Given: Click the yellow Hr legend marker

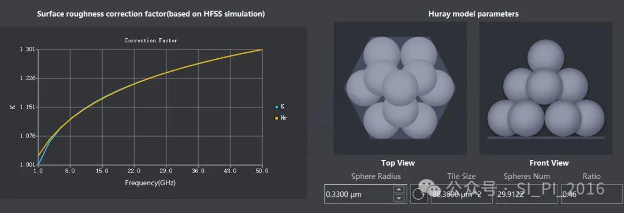Looking at the screenshot, I should click(277, 118).
